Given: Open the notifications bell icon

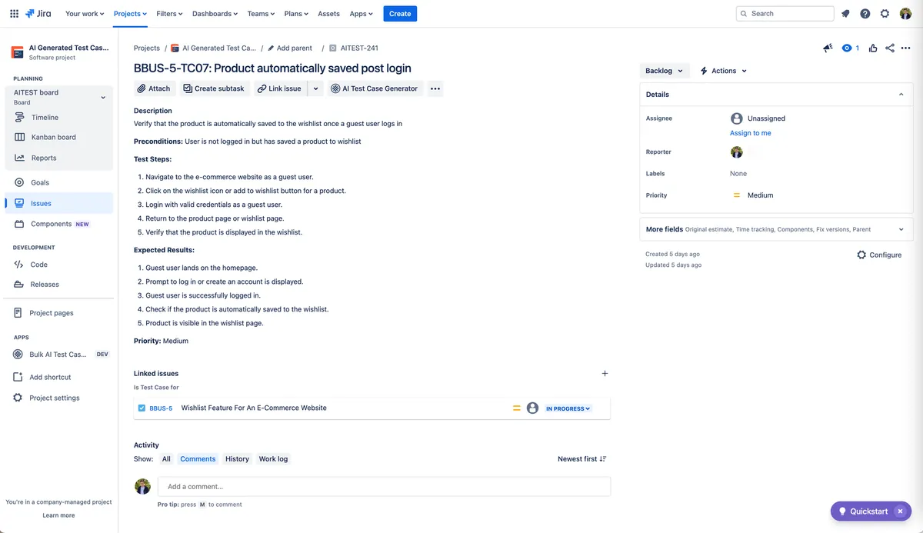Looking at the screenshot, I should pyautogui.click(x=845, y=14).
